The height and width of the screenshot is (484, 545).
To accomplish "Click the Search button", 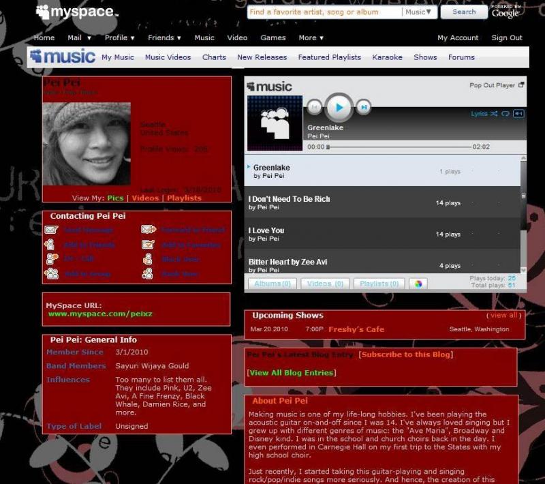I will pos(464,12).
